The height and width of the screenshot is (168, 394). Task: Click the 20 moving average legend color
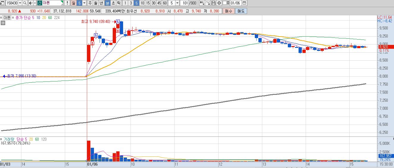point(44,18)
